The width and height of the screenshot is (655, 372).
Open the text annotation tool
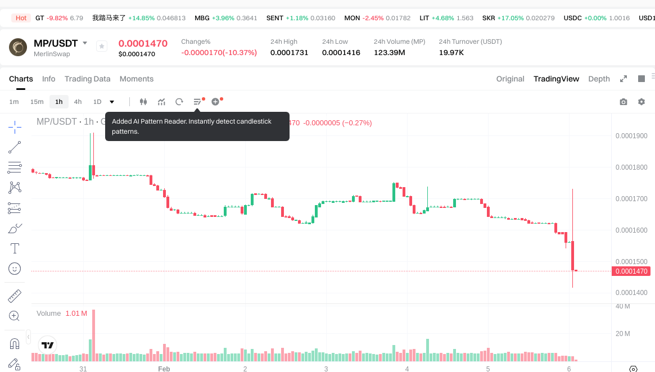click(x=15, y=248)
